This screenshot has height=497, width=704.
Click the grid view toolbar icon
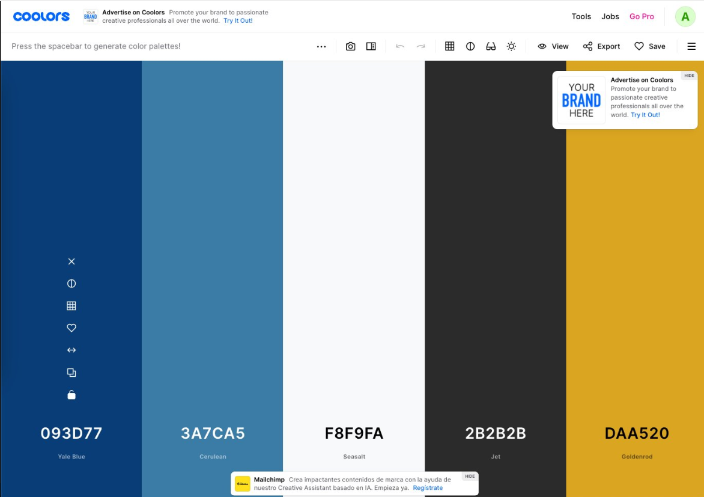click(x=449, y=46)
